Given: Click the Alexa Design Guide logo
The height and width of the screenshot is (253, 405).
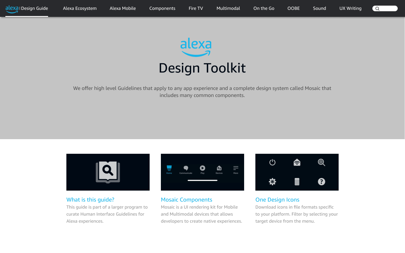Looking at the screenshot, I should coord(27,8).
